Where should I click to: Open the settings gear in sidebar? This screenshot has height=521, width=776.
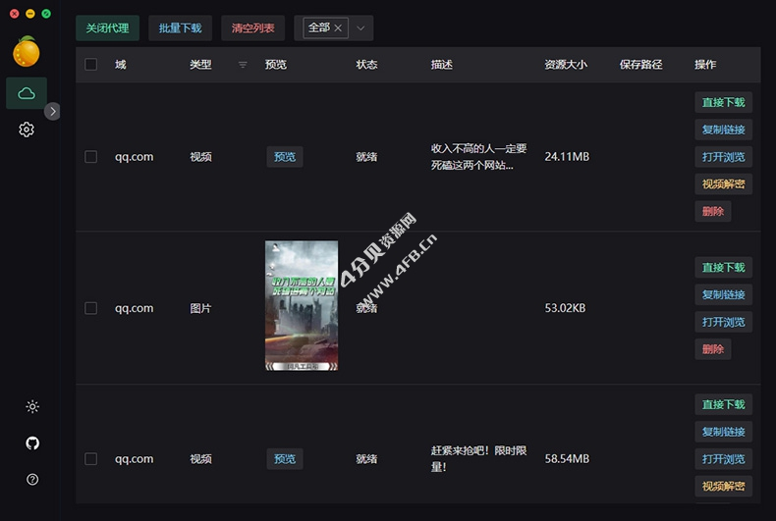(27, 130)
